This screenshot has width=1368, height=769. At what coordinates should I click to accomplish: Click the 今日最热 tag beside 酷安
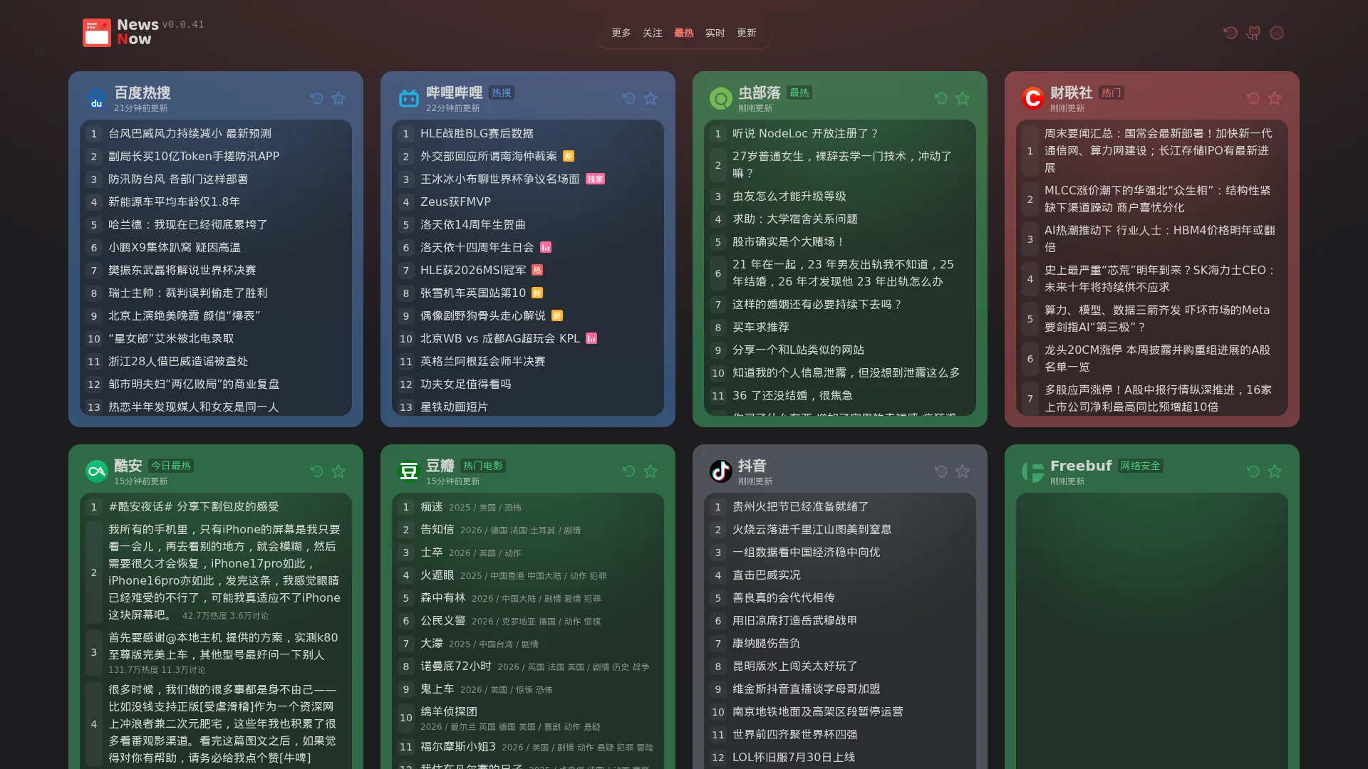[x=171, y=466]
